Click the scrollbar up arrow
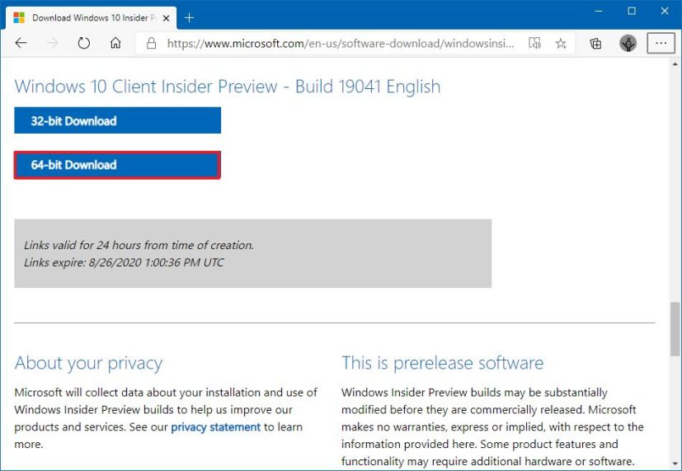682x471 pixels. coord(675,64)
